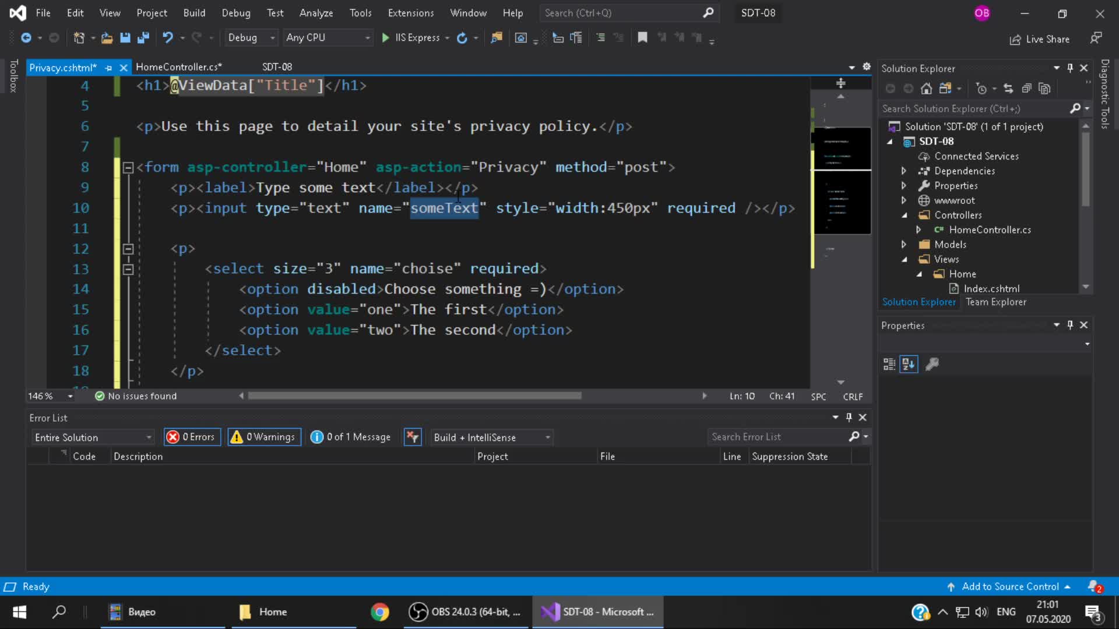Open the Toolbox side tab
This screenshot has height=629, width=1119.
(x=13, y=76)
